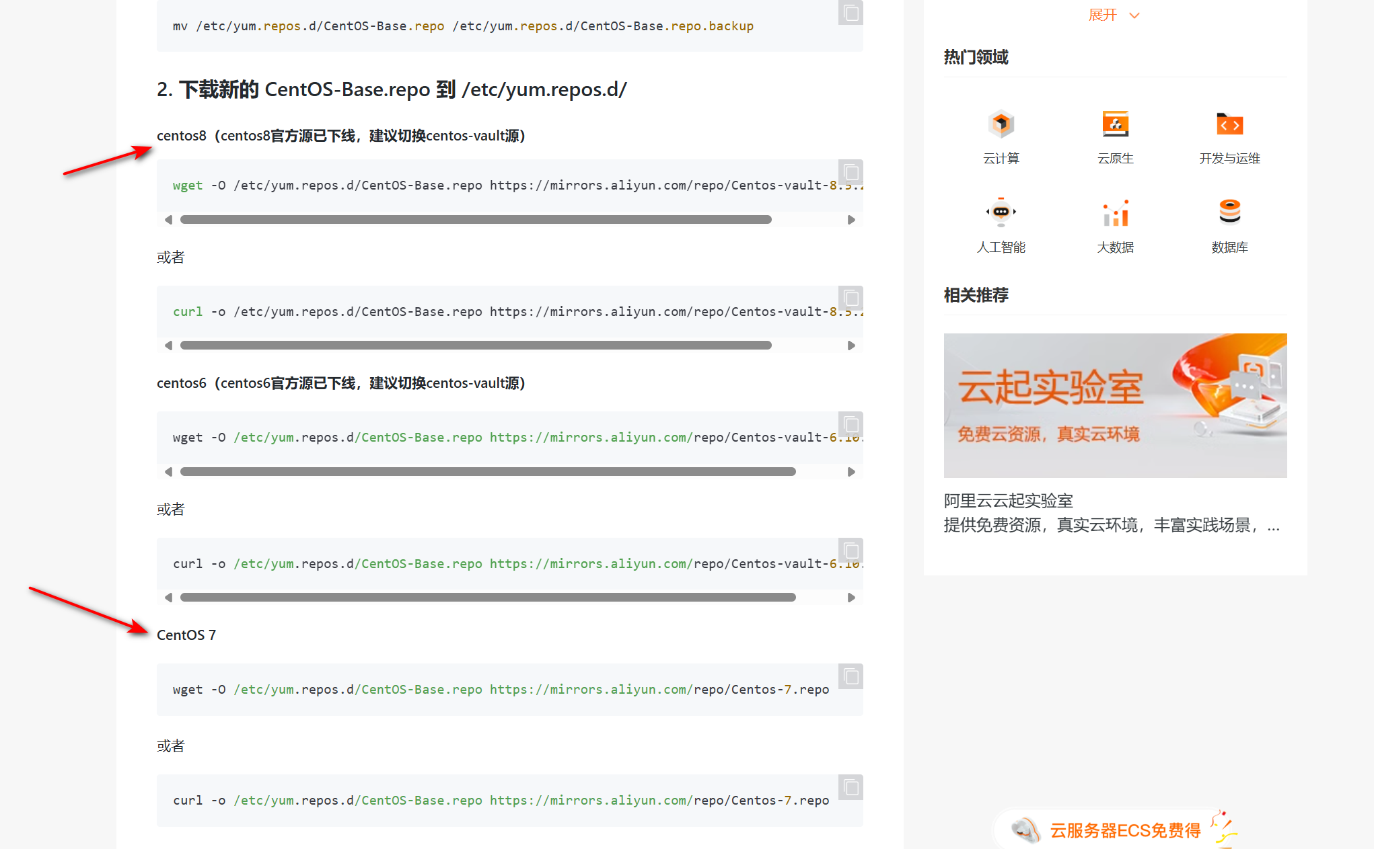
Task: Click the 云服务器ECS免费得 promotion button
Action: tap(1124, 831)
